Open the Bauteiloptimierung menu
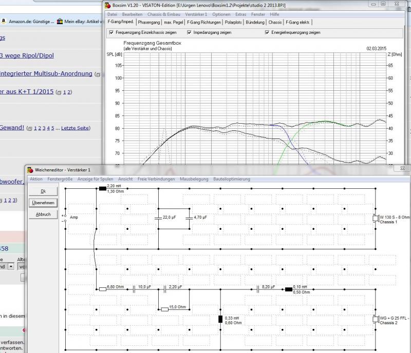Image resolution: width=411 pixels, height=353 pixels. pos(231,179)
